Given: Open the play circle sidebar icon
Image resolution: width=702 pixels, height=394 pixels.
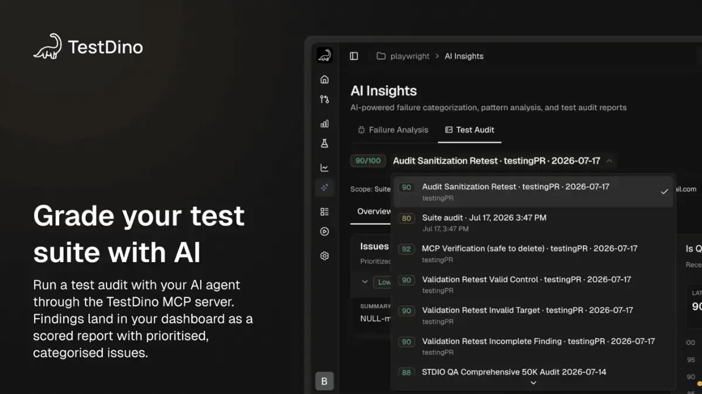Looking at the screenshot, I should [x=325, y=232].
